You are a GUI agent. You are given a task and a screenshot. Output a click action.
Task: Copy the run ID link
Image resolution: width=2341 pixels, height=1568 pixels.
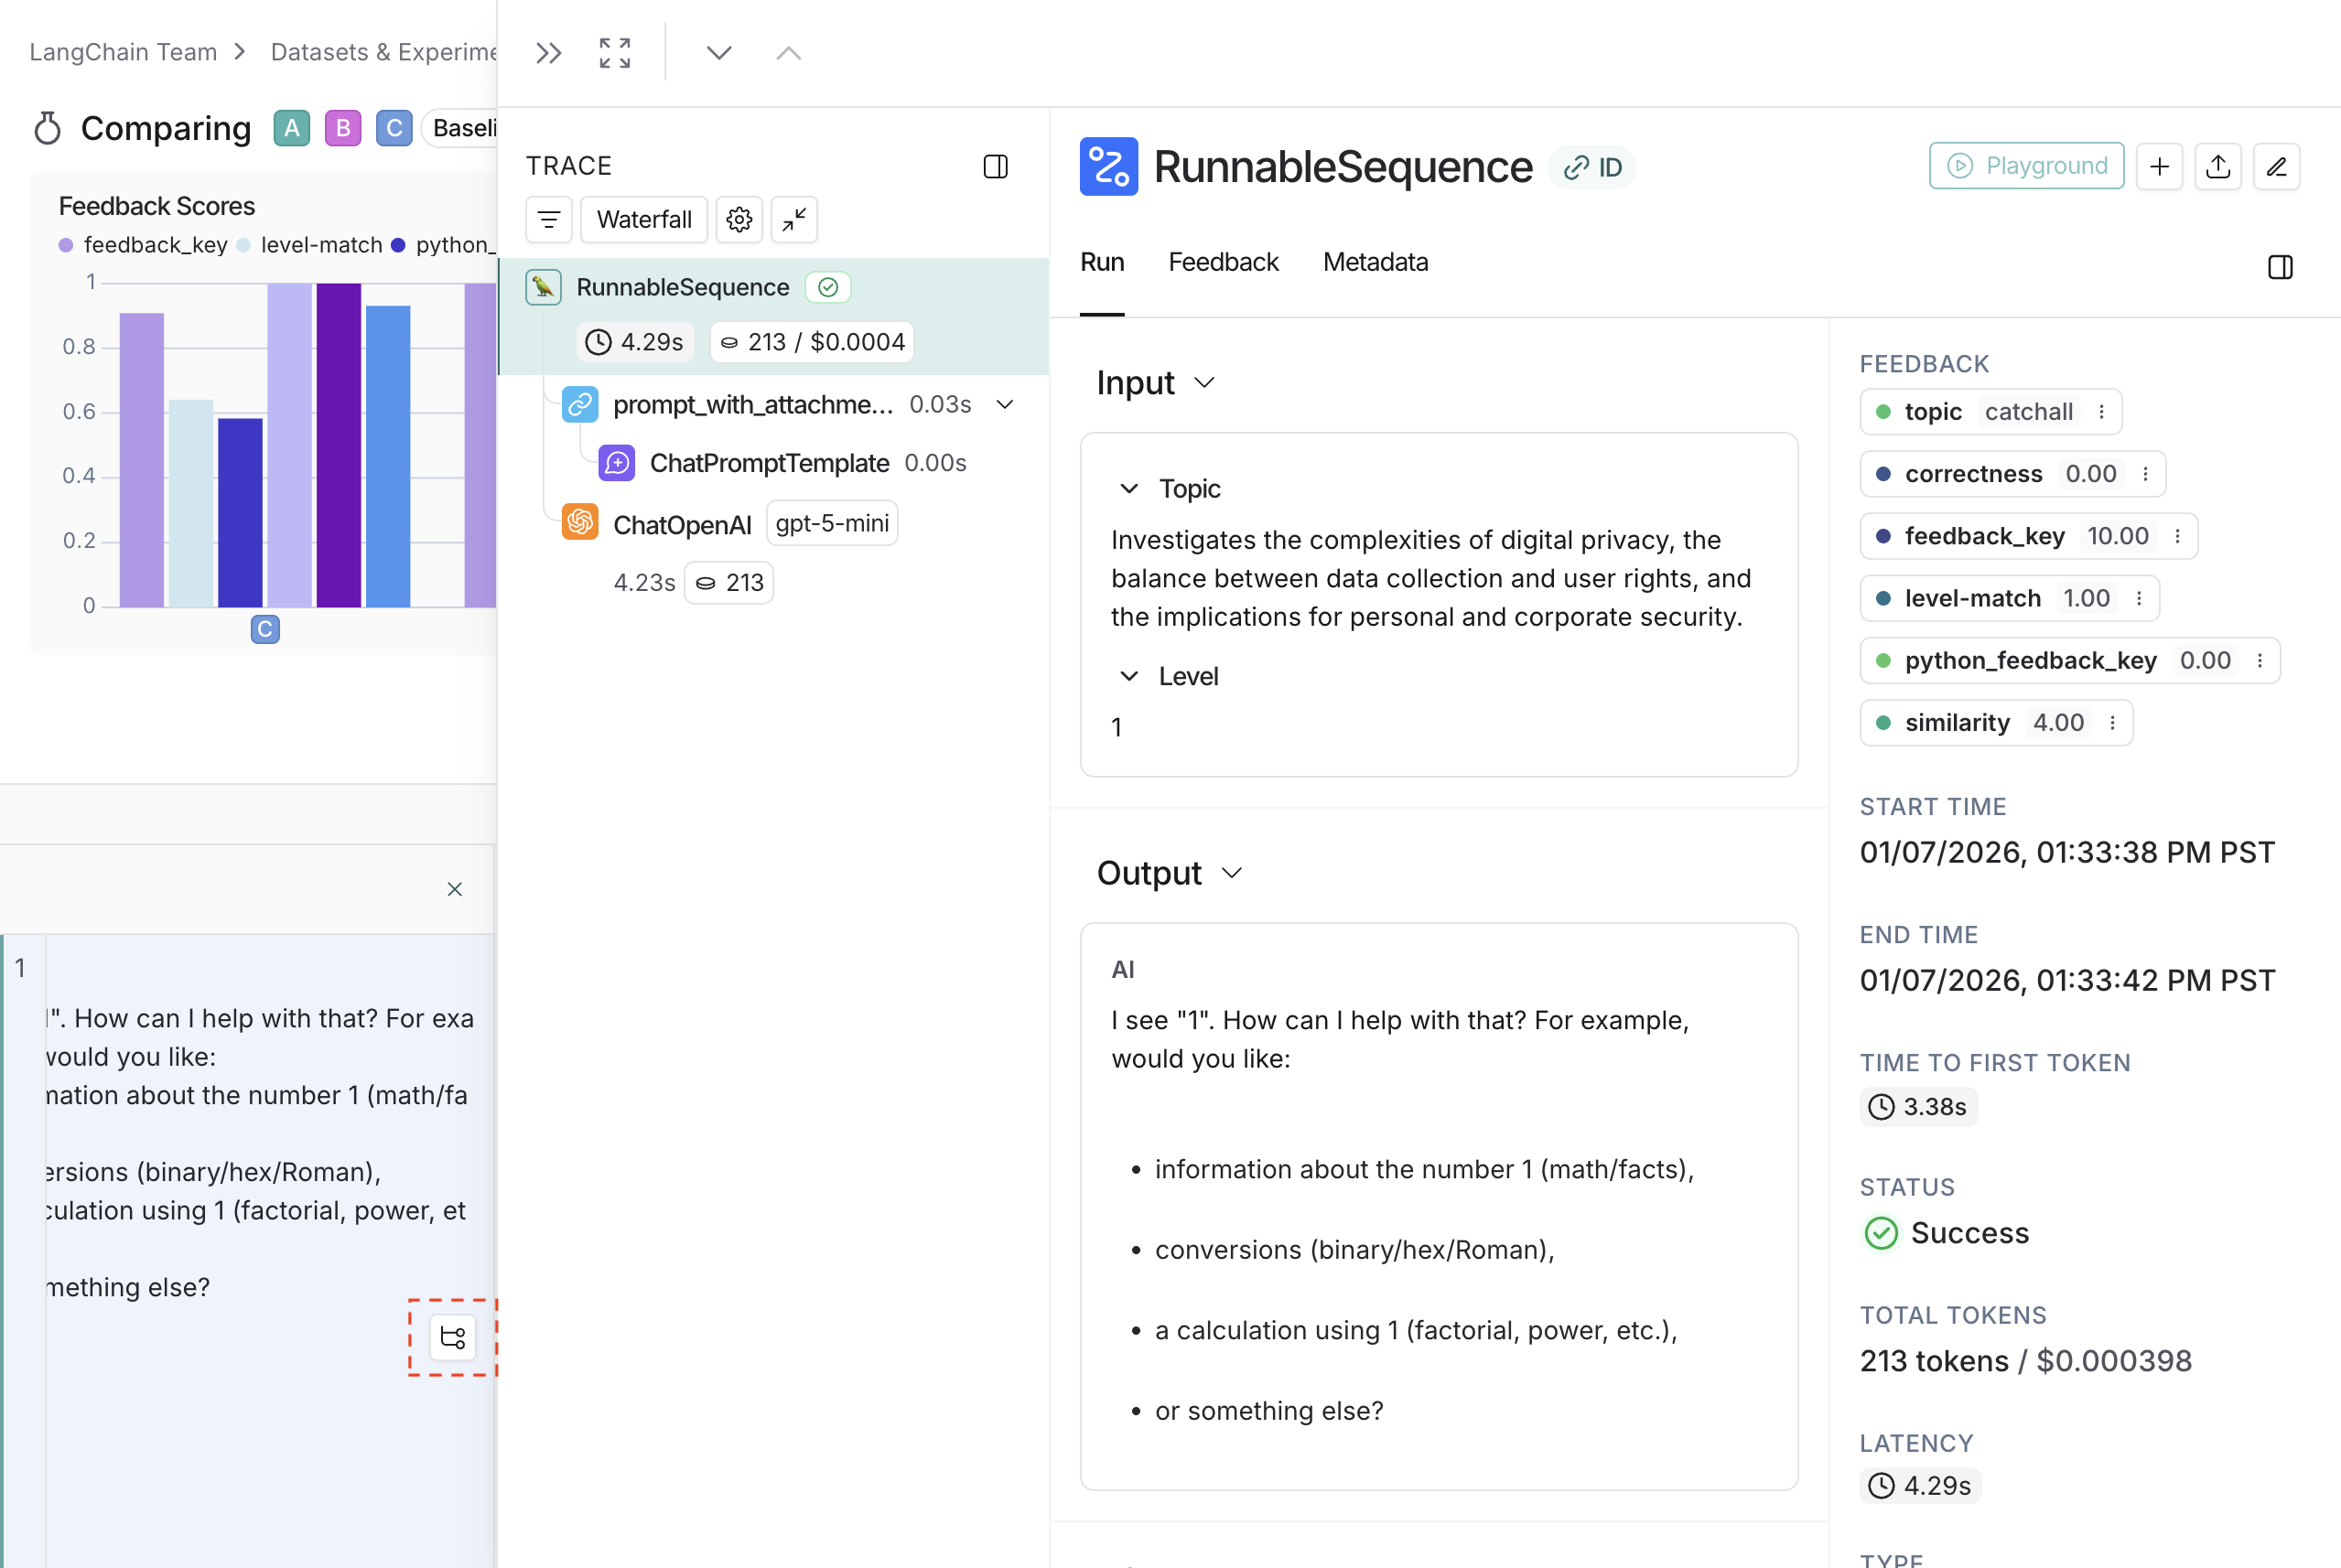(1592, 167)
